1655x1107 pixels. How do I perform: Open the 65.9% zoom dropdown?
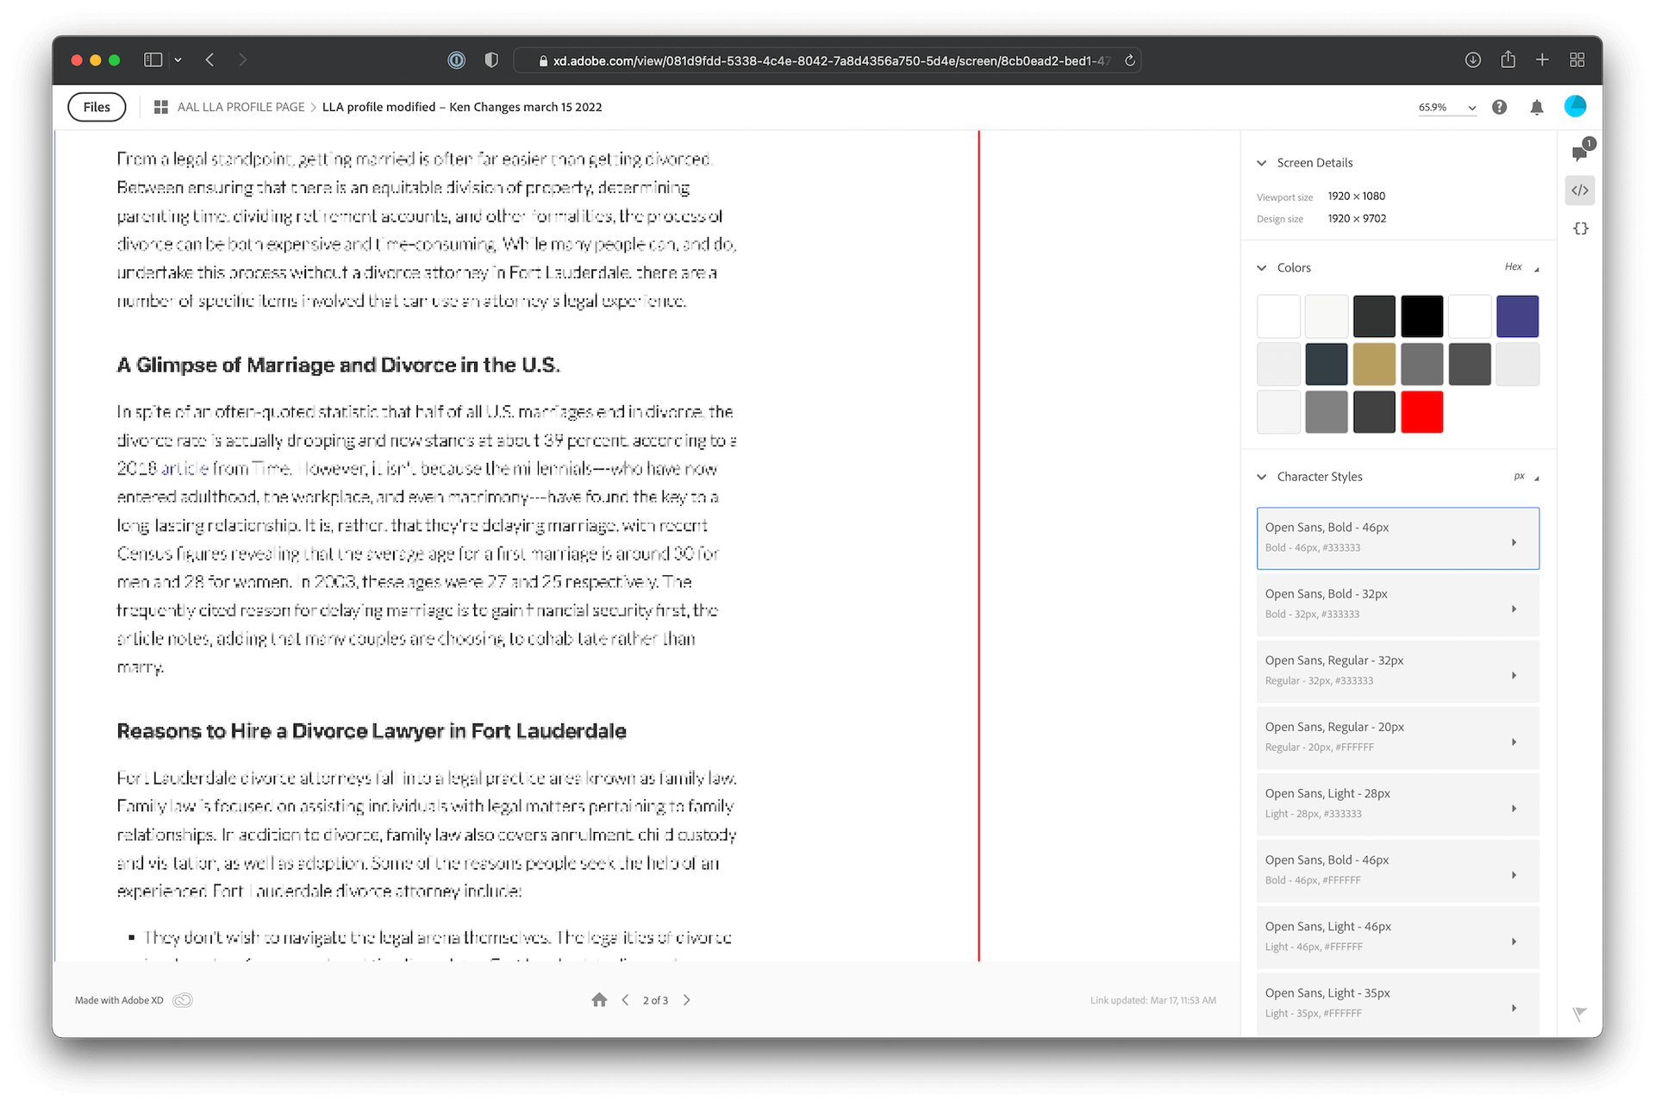coord(1446,108)
